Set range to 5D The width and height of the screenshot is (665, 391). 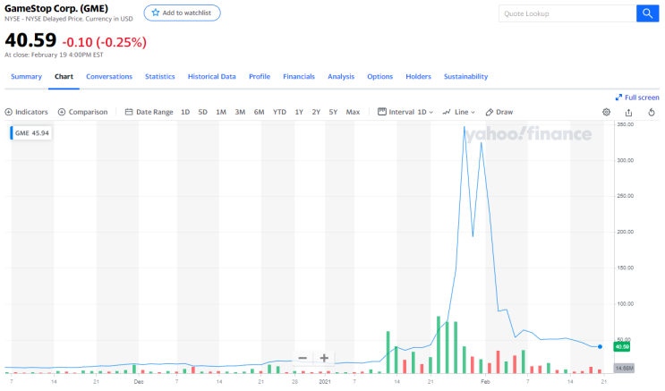point(203,112)
